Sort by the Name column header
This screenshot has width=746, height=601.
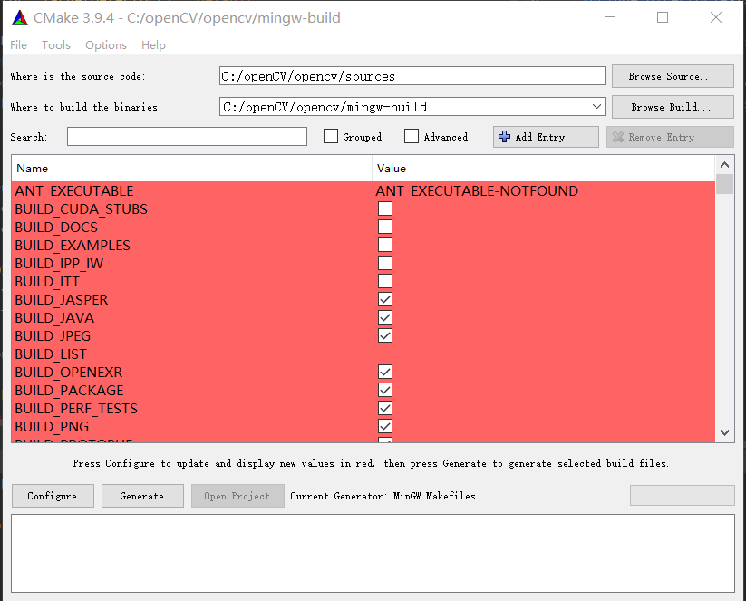pyautogui.click(x=191, y=169)
